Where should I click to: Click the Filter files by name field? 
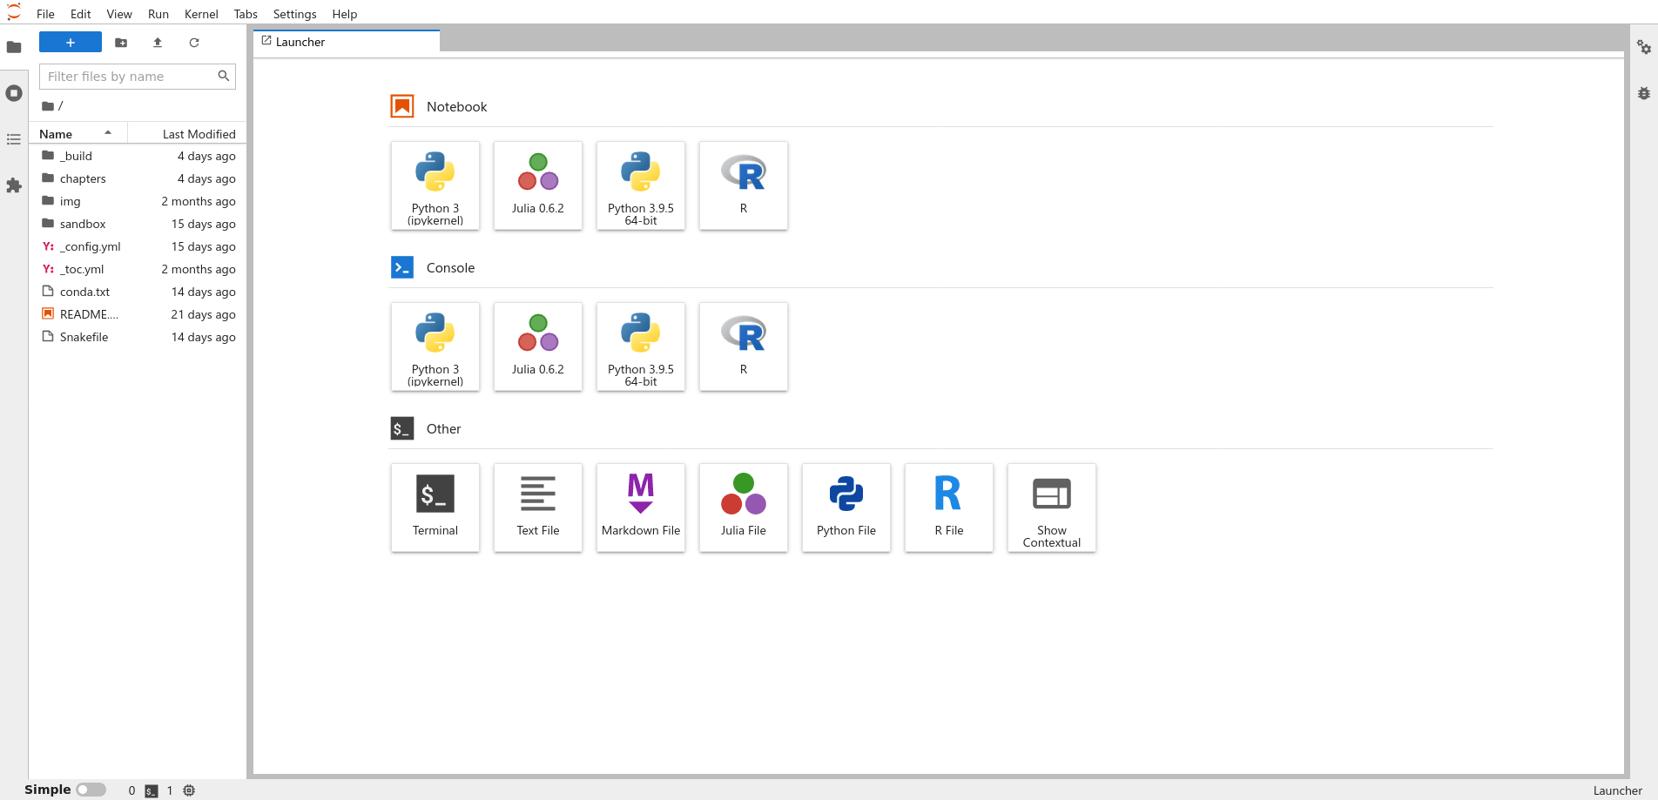click(138, 77)
